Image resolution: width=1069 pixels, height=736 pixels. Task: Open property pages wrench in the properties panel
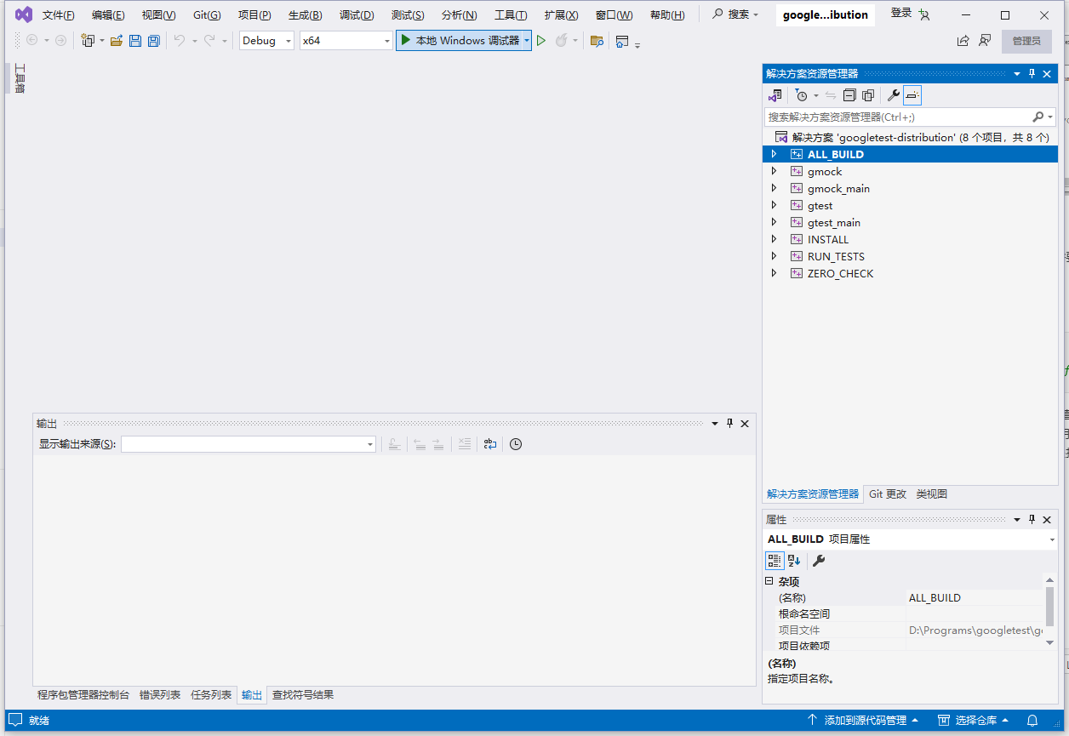(819, 560)
